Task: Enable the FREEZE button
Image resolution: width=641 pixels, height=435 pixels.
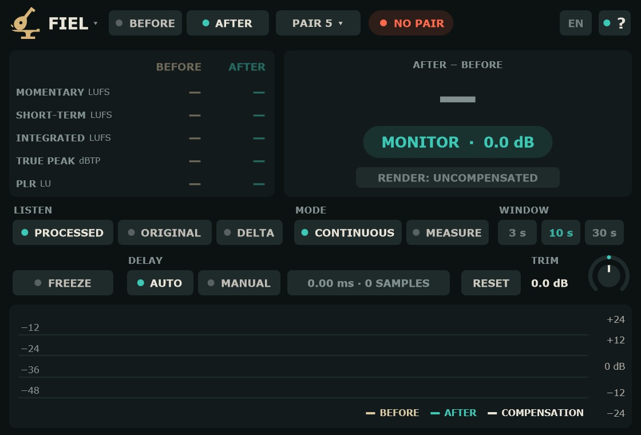Action: (63, 283)
